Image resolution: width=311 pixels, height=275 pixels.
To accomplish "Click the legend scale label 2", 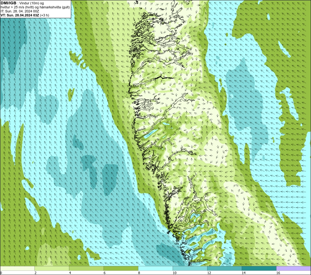I will pos(35,273).
